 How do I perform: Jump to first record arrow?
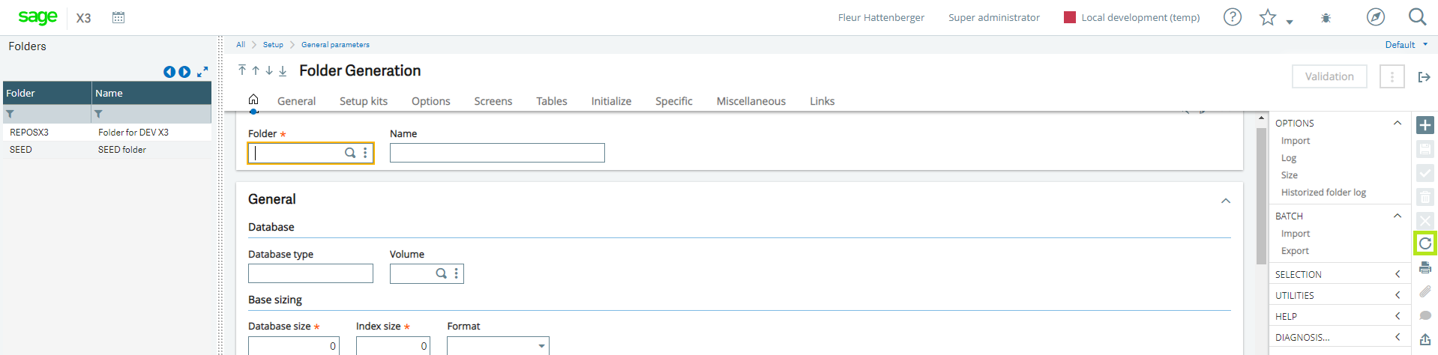(x=241, y=70)
